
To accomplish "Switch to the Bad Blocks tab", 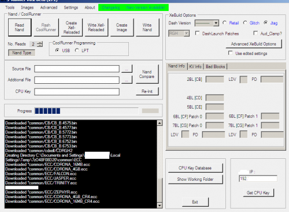I will pyautogui.click(x=216, y=66).
